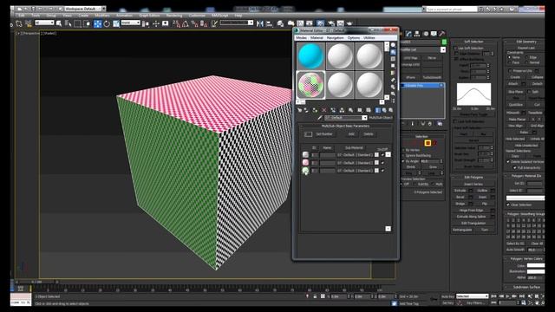Open the Utilities menu in Material Editor

[369, 37]
